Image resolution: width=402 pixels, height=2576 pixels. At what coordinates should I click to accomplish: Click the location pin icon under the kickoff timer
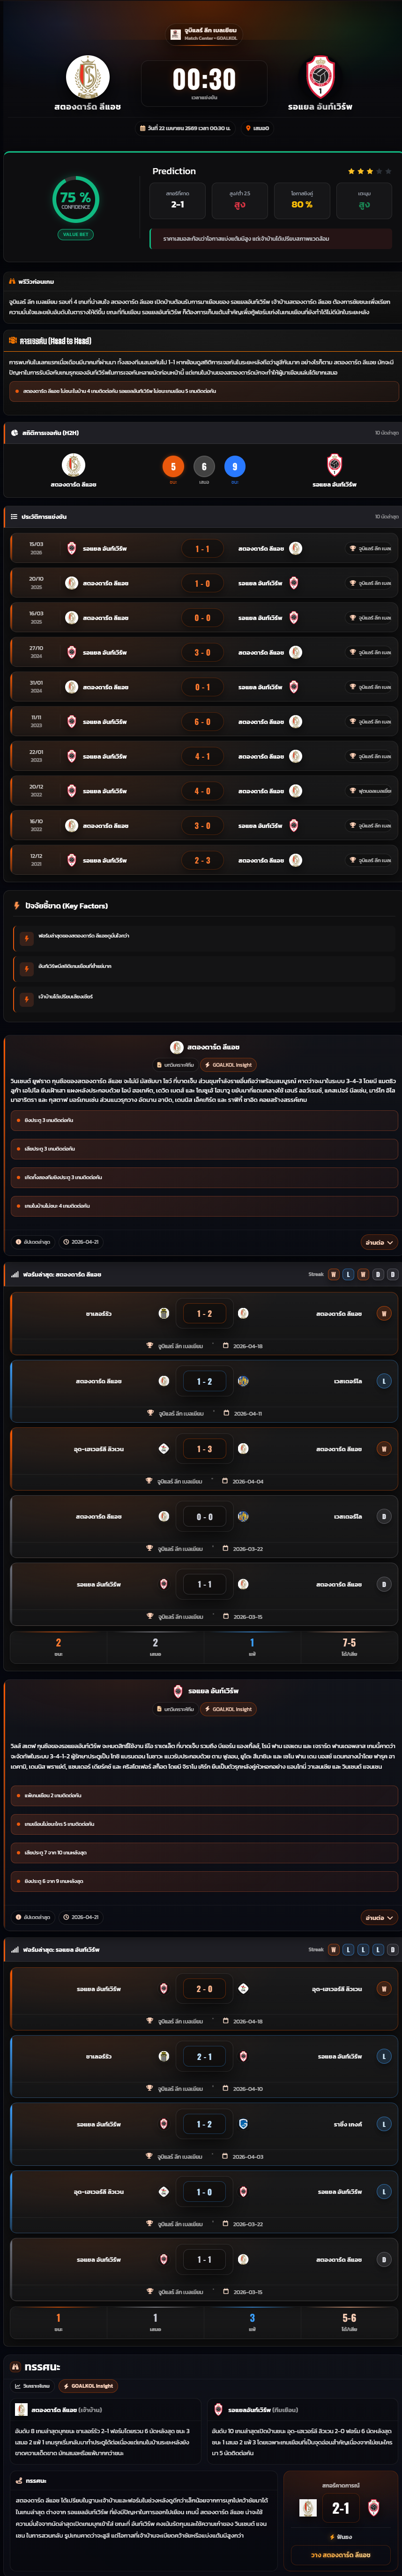tap(248, 128)
